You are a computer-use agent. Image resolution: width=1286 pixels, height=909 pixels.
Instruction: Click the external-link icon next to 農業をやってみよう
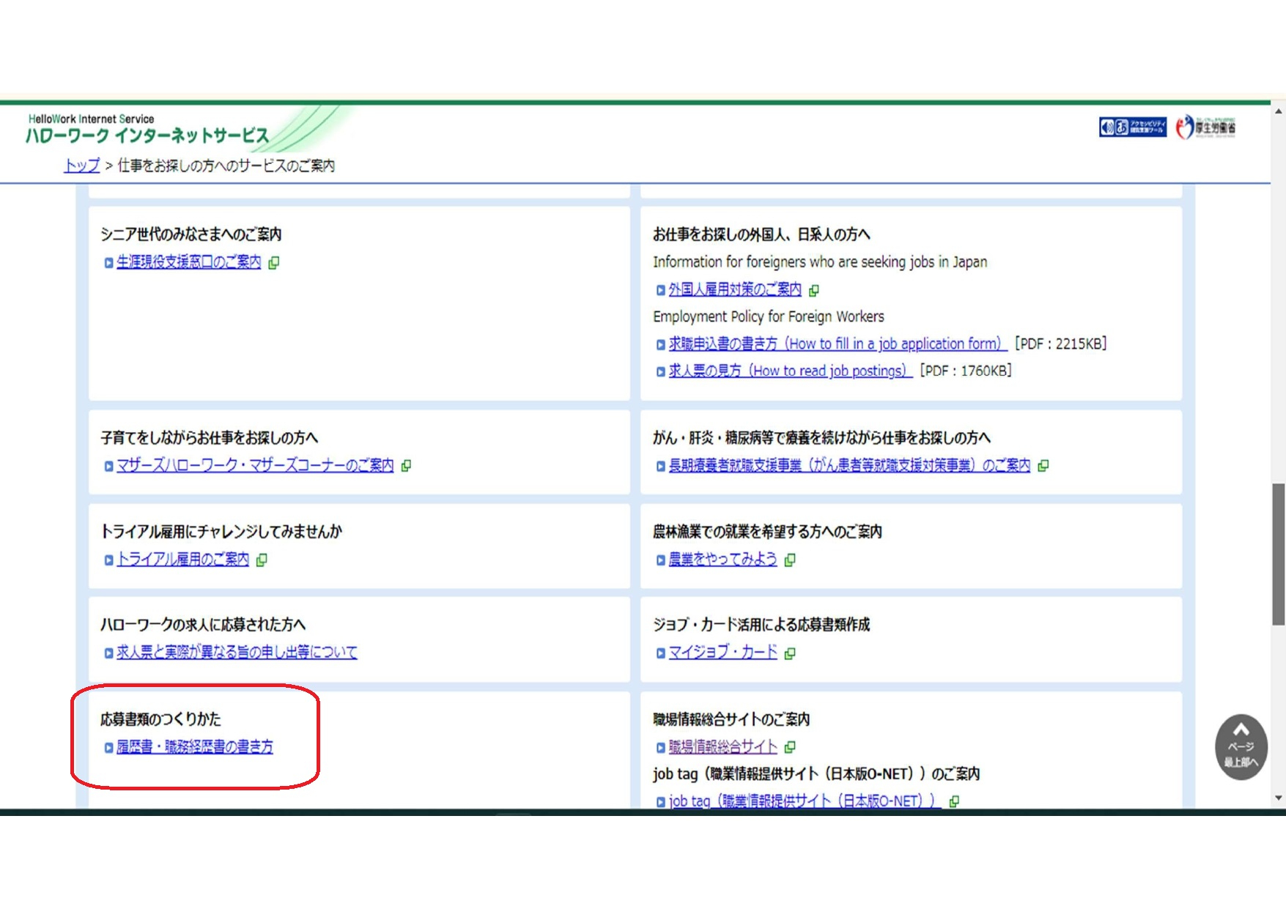pyautogui.click(x=789, y=560)
